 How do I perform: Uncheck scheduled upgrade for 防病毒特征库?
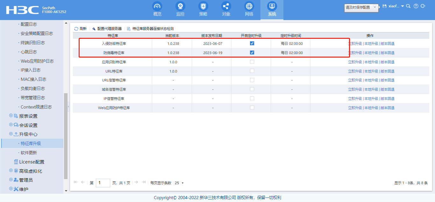[x=252, y=52]
